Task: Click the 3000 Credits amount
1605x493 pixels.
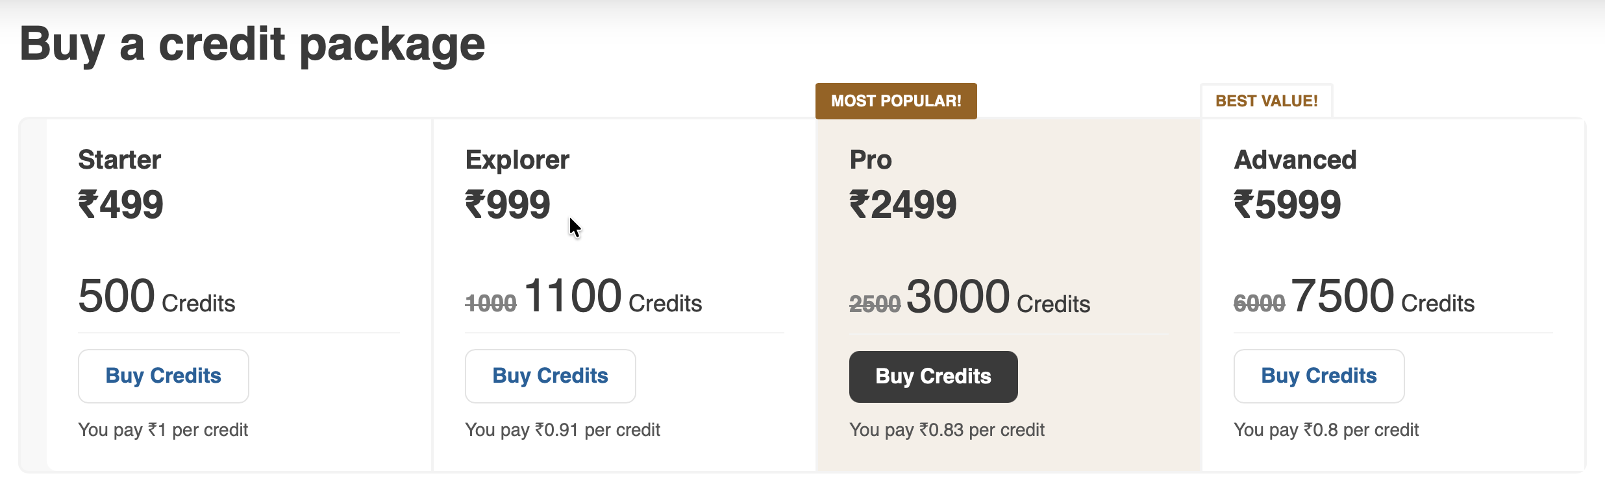Action: pyautogui.click(x=998, y=297)
